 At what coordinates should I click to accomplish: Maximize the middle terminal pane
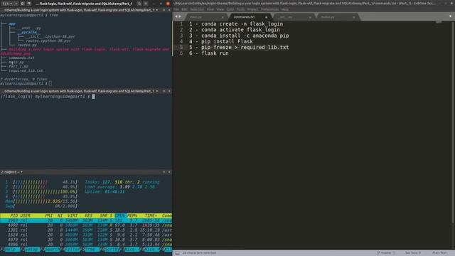tap(164, 91)
